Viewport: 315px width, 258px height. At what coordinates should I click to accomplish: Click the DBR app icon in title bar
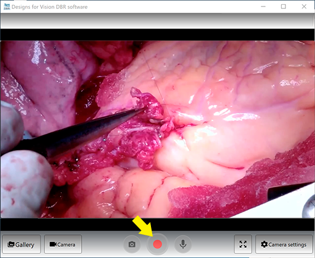[x=7, y=7]
